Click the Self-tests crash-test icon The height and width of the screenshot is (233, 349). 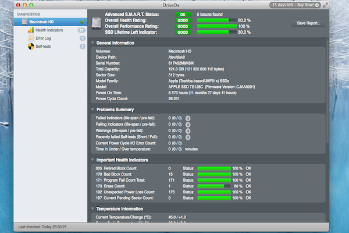[x=31, y=47]
